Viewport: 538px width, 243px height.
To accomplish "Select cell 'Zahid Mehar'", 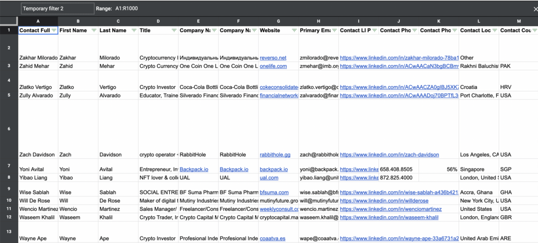I will 38,66.
